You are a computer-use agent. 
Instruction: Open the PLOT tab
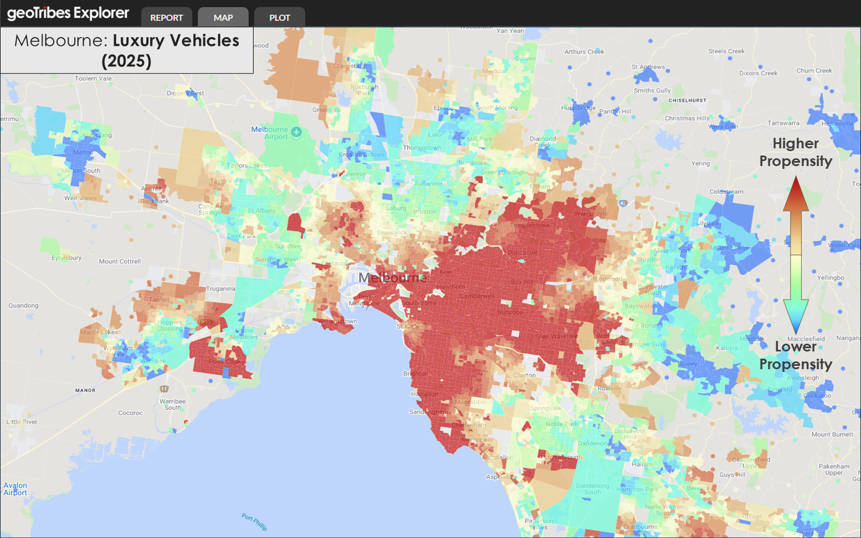280,18
